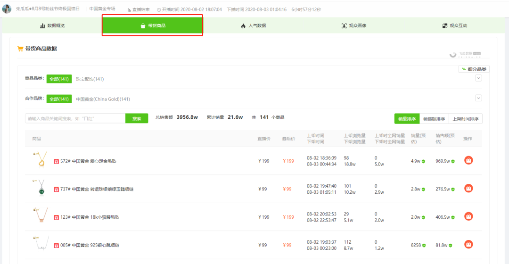Click the shopping cart icon beside 带货商品数据
Image resolution: width=509 pixels, height=264 pixels.
20,49
